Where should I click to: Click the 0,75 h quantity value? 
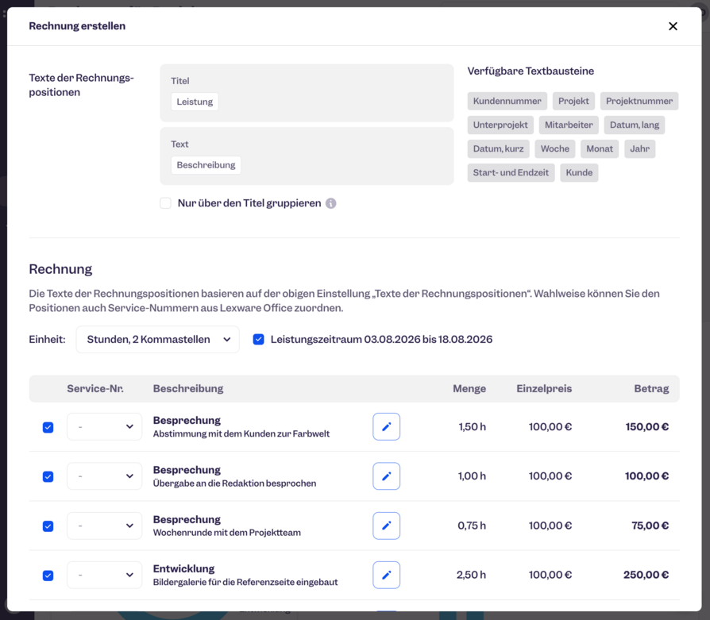click(472, 526)
